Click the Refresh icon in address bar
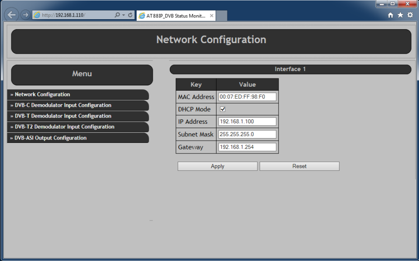 coord(130,15)
